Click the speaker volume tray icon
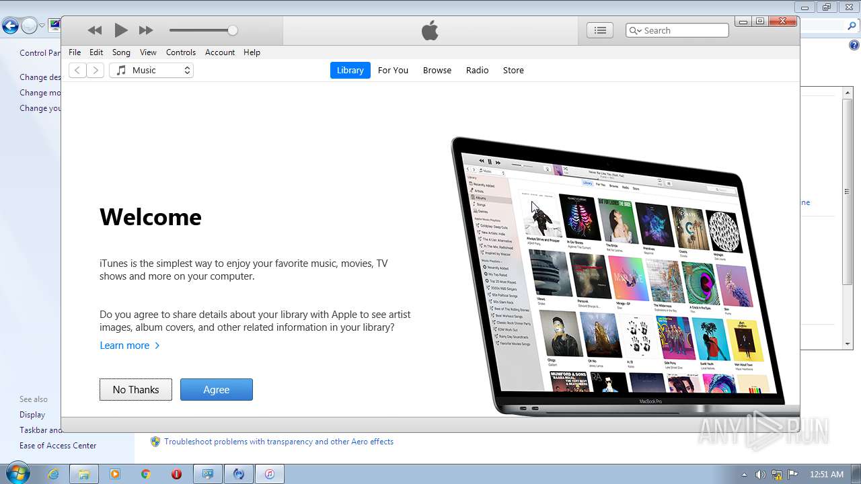This screenshot has height=484, width=861. click(x=760, y=475)
